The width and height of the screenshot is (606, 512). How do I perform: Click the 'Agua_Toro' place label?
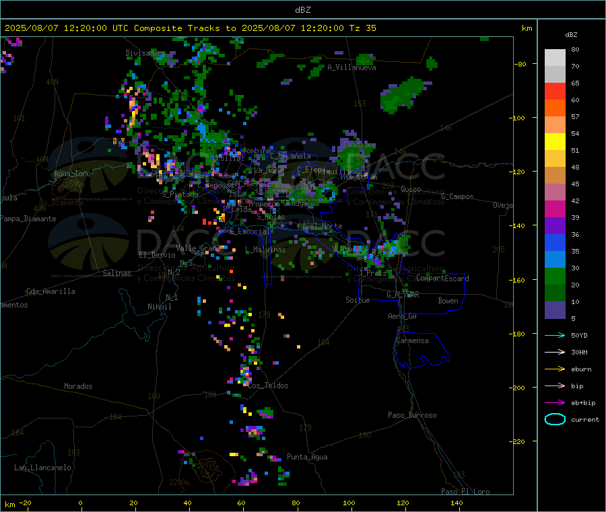click(72, 174)
